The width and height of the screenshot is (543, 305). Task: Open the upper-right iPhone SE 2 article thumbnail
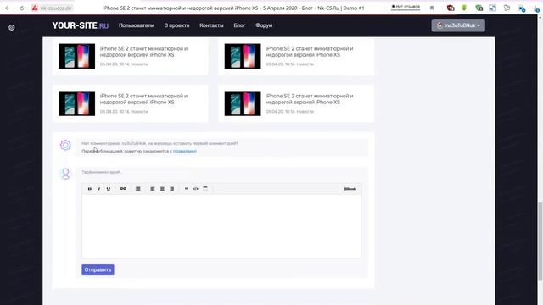(x=243, y=56)
